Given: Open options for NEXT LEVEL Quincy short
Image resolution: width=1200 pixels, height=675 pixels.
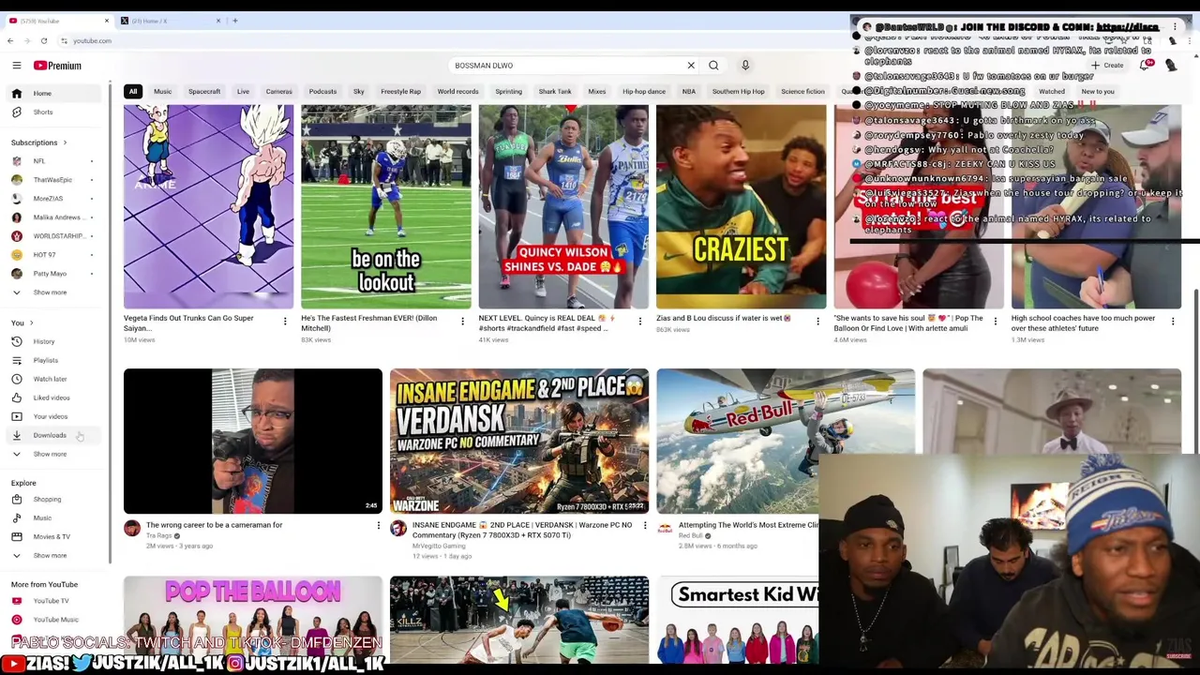Looking at the screenshot, I should (639, 322).
